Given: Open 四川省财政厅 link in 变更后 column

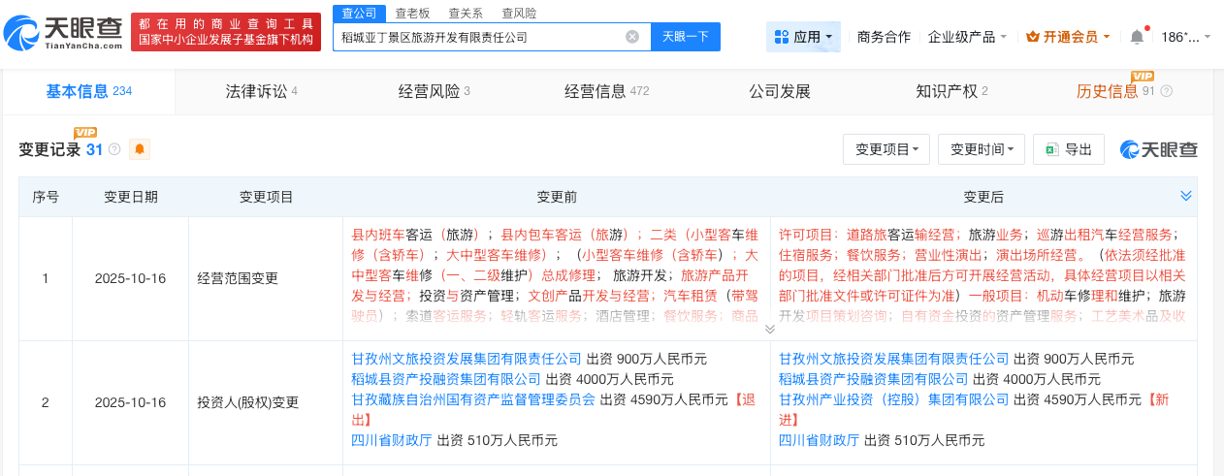Looking at the screenshot, I should pos(820,440).
